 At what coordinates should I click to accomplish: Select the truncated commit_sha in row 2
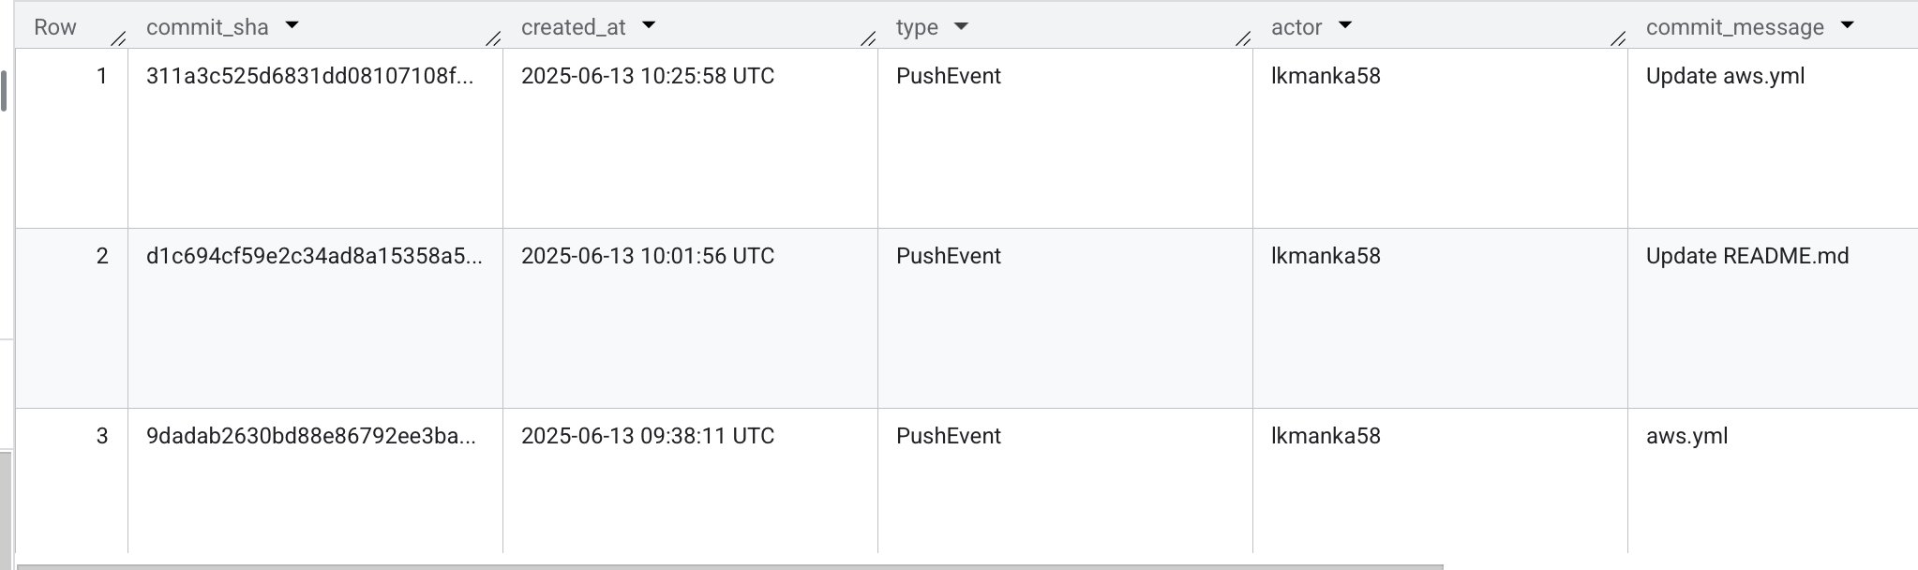(x=316, y=256)
